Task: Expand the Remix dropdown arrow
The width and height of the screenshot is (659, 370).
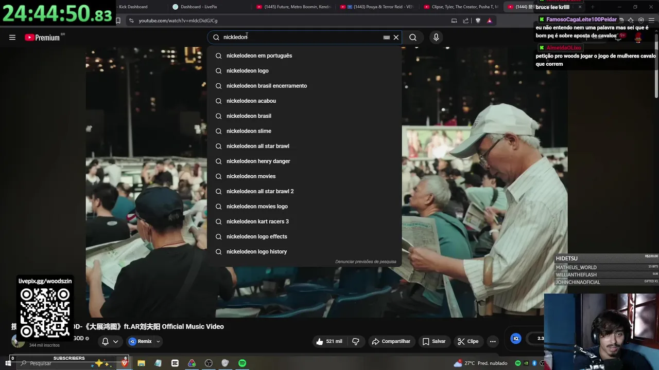Action: (x=158, y=341)
